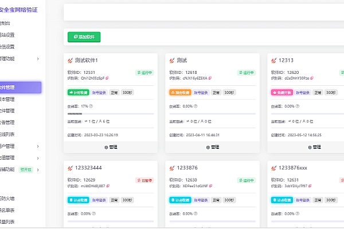This screenshot has width=344, height=229.
Task: Click orange 混合收费 badge on 测试 card
Action: pos(180,93)
